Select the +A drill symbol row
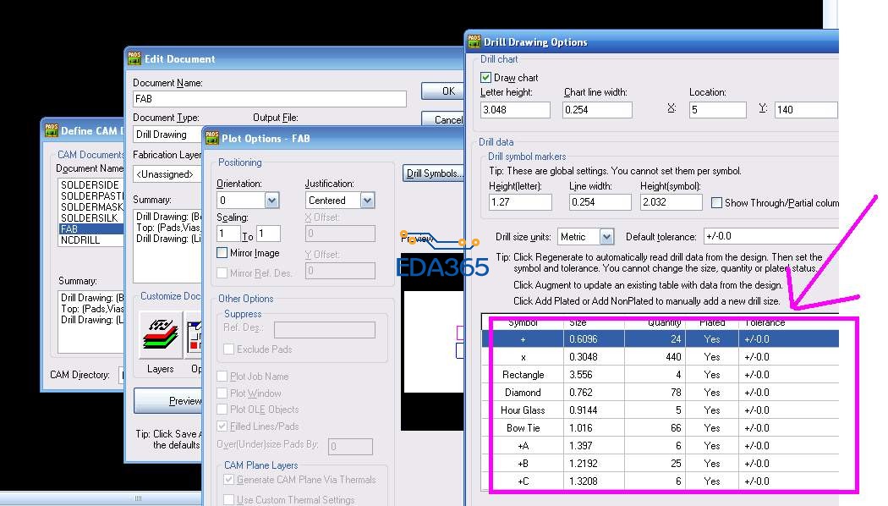888x506 pixels. (661, 445)
